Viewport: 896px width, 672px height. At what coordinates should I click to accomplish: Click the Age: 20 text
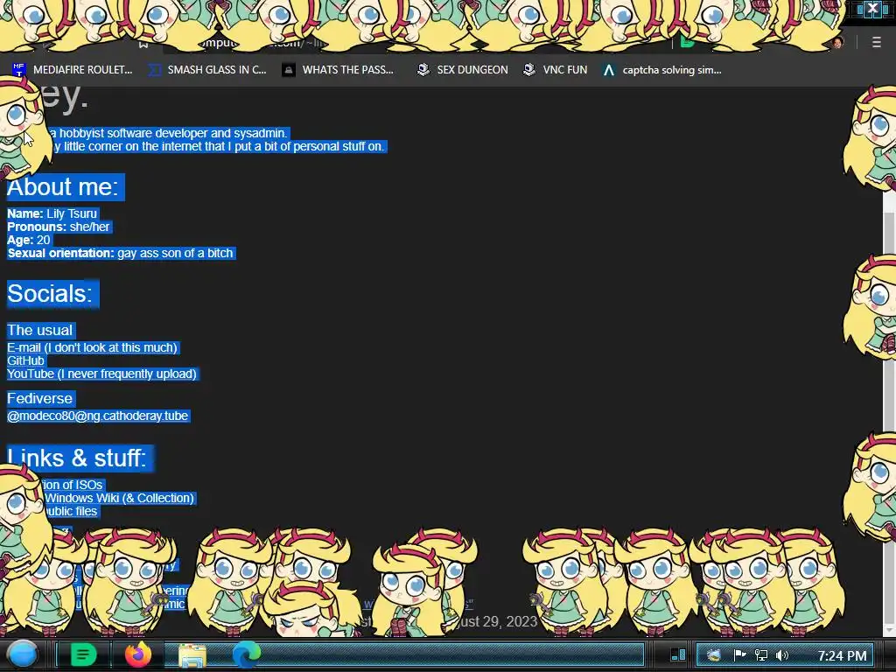click(x=29, y=240)
